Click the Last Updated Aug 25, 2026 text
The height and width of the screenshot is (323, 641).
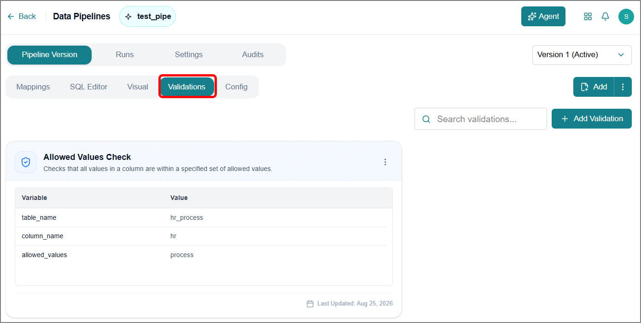coord(355,304)
